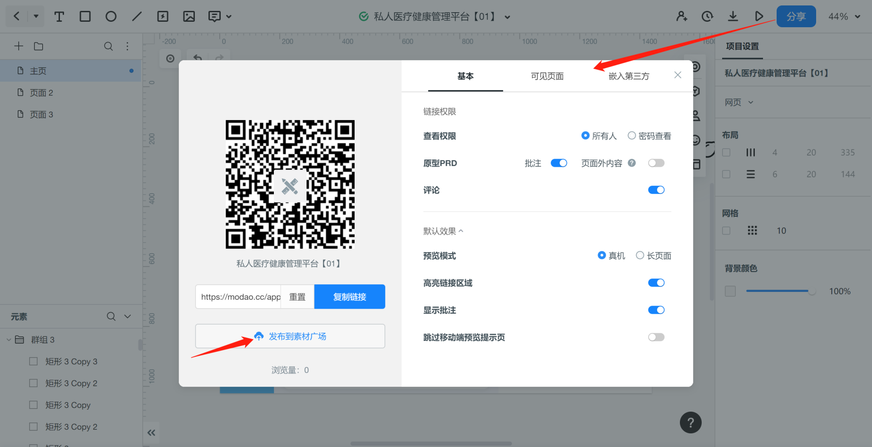Click 发布到素材广场 button
Screen dimensions: 872x447
[290, 336]
